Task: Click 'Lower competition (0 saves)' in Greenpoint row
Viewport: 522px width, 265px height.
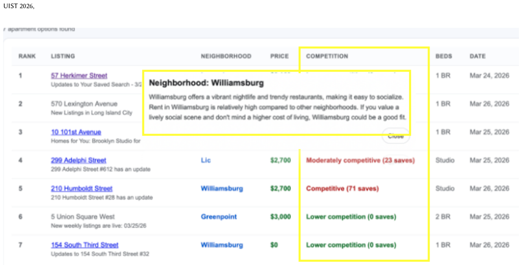Action: coord(351,216)
